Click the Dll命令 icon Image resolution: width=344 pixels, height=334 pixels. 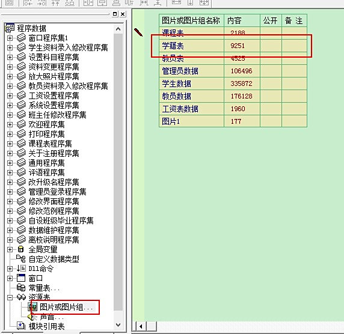(x=22, y=269)
